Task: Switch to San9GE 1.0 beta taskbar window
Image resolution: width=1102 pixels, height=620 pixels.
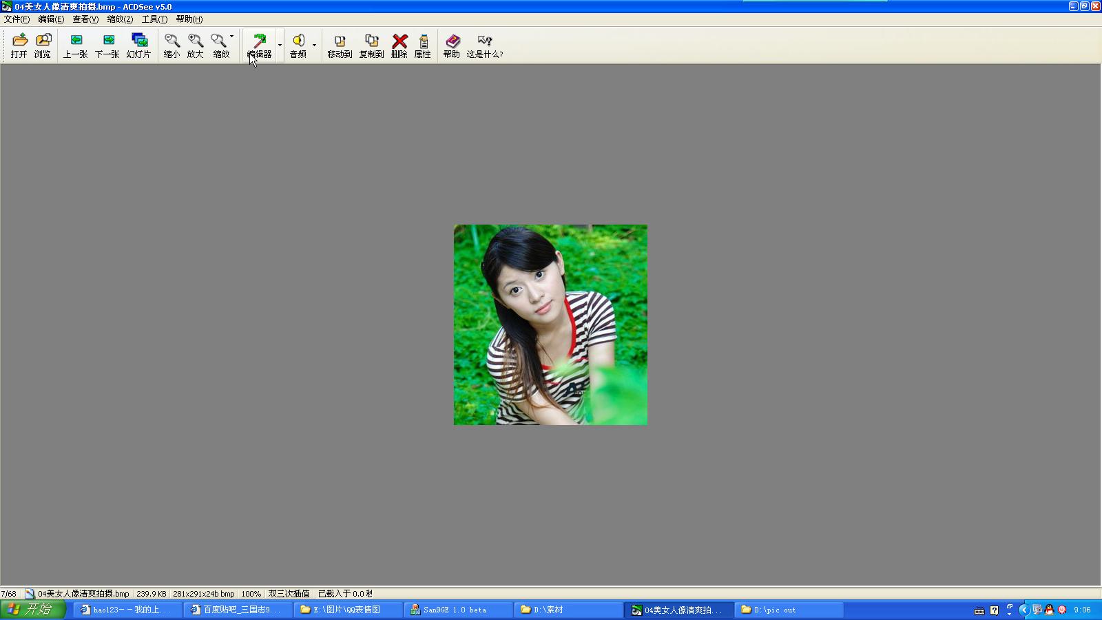Action: 458,610
